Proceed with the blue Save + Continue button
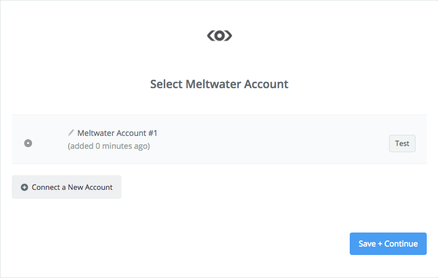Screen dimensions: 438x278 [x=388, y=244]
